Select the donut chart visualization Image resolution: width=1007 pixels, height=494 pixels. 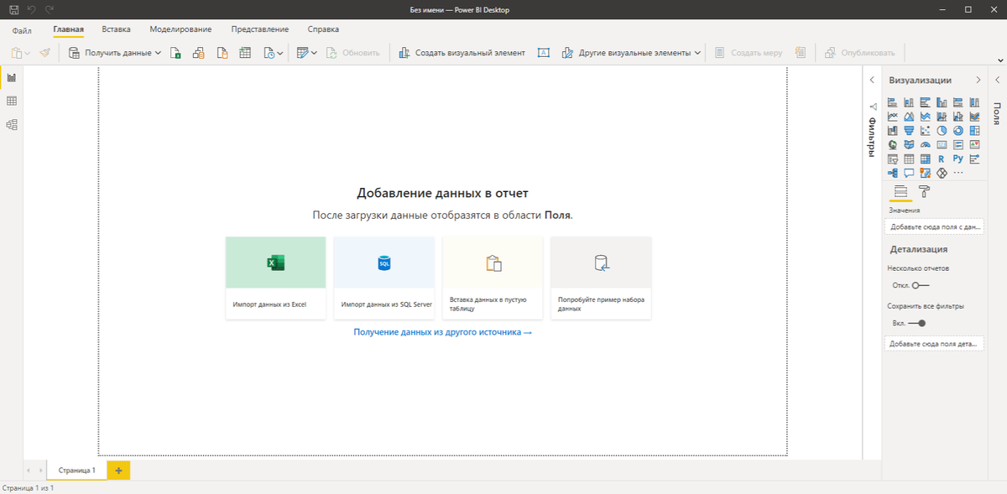click(x=958, y=131)
